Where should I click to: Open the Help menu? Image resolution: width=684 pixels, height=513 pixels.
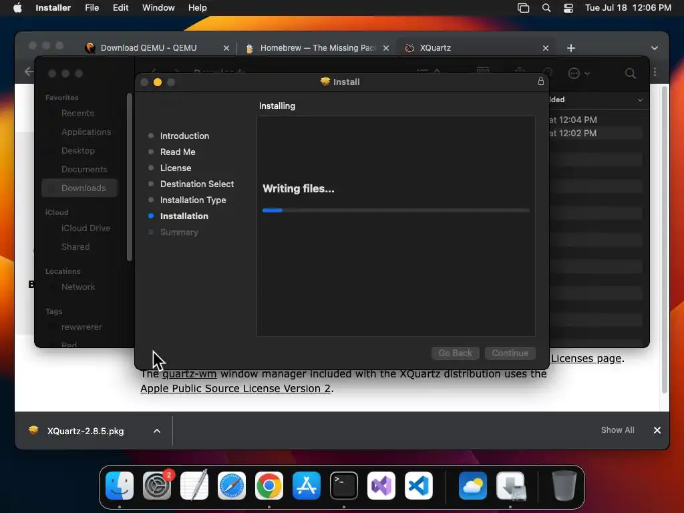click(197, 8)
